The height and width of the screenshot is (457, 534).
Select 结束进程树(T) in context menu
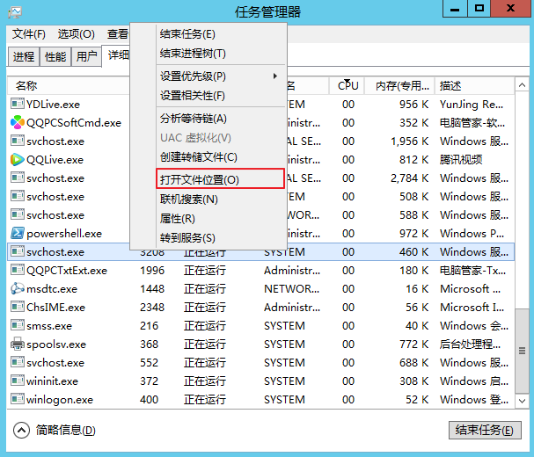click(193, 54)
